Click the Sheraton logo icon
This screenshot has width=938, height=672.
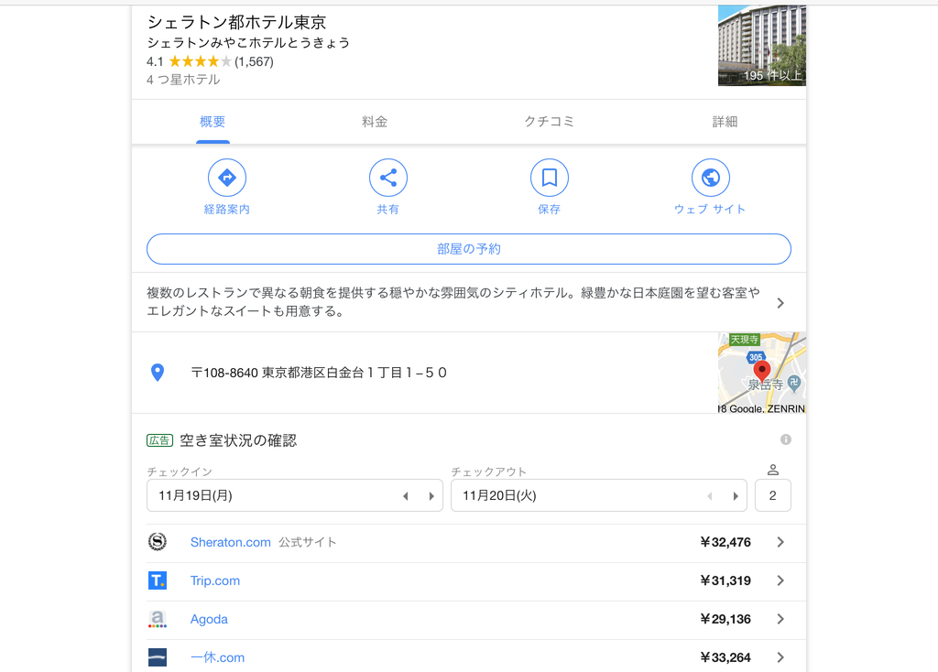tap(158, 542)
